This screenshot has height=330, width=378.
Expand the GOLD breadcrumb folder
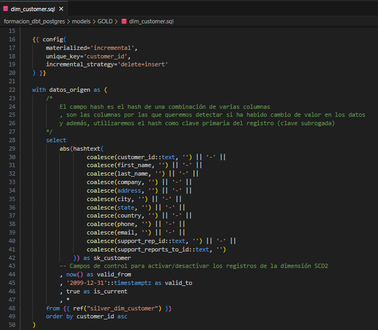click(105, 21)
